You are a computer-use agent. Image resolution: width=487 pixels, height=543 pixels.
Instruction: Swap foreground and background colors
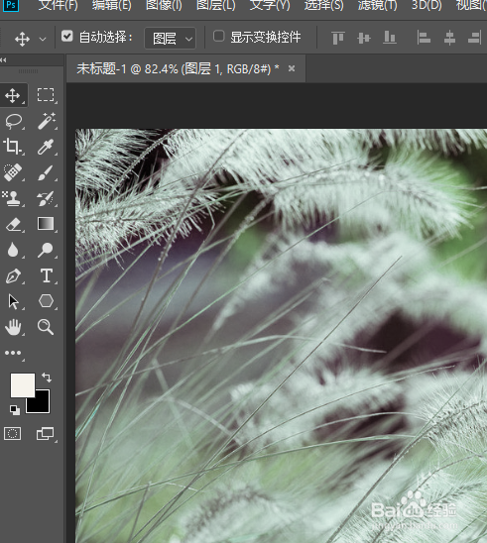coord(47,378)
